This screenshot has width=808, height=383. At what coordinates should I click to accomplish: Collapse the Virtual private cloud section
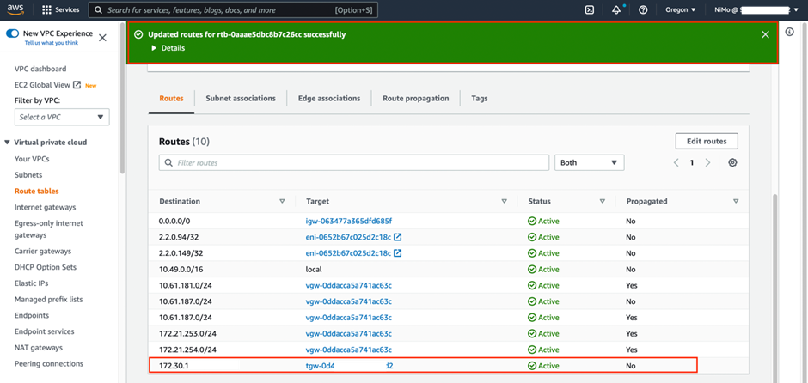coord(8,143)
